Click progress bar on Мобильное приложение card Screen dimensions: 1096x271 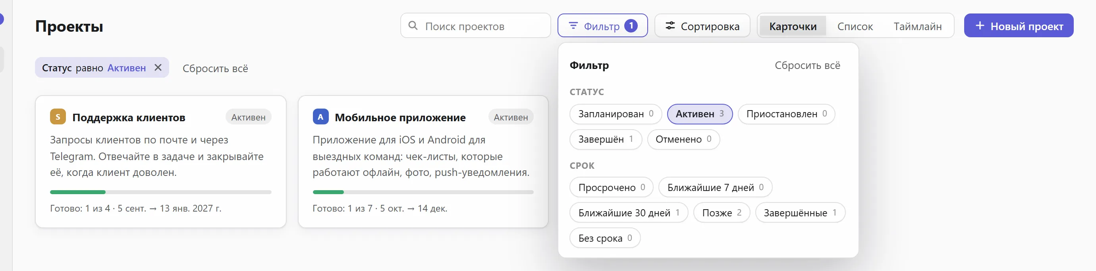pyautogui.click(x=423, y=192)
